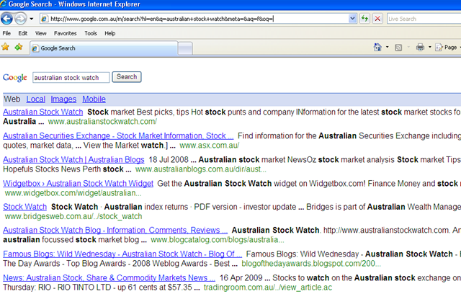Click the red Stop loading icon
The width and height of the screenshot is (461, 294).
pos(377,19)
